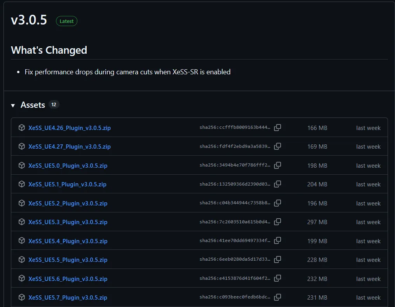Click package icon beside XeSS_UE5.1_Plugin_v3.0.5.zip

coord(22,184)
